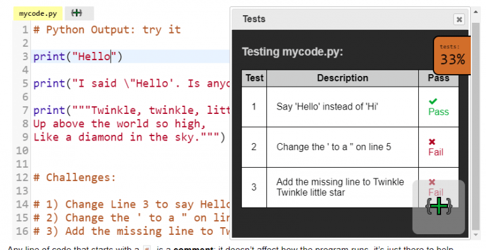The height and width of the screenshot is (250, 486).
Task: Click the Test column header
Action: click(254, 78)
